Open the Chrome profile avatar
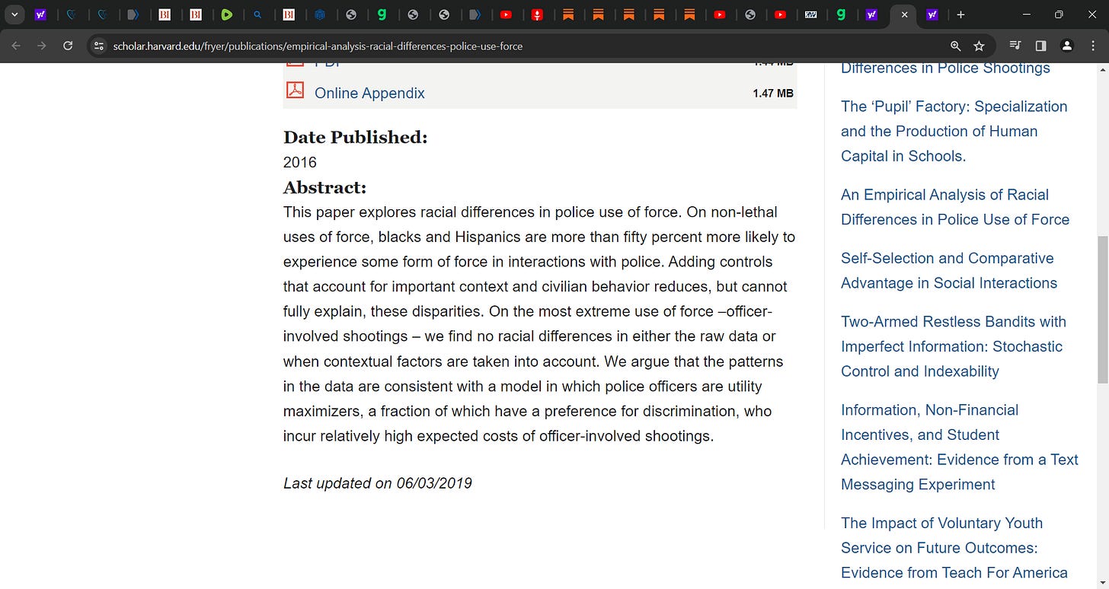Viewport: 1109px width, 589px height. tap(1067, 46)
